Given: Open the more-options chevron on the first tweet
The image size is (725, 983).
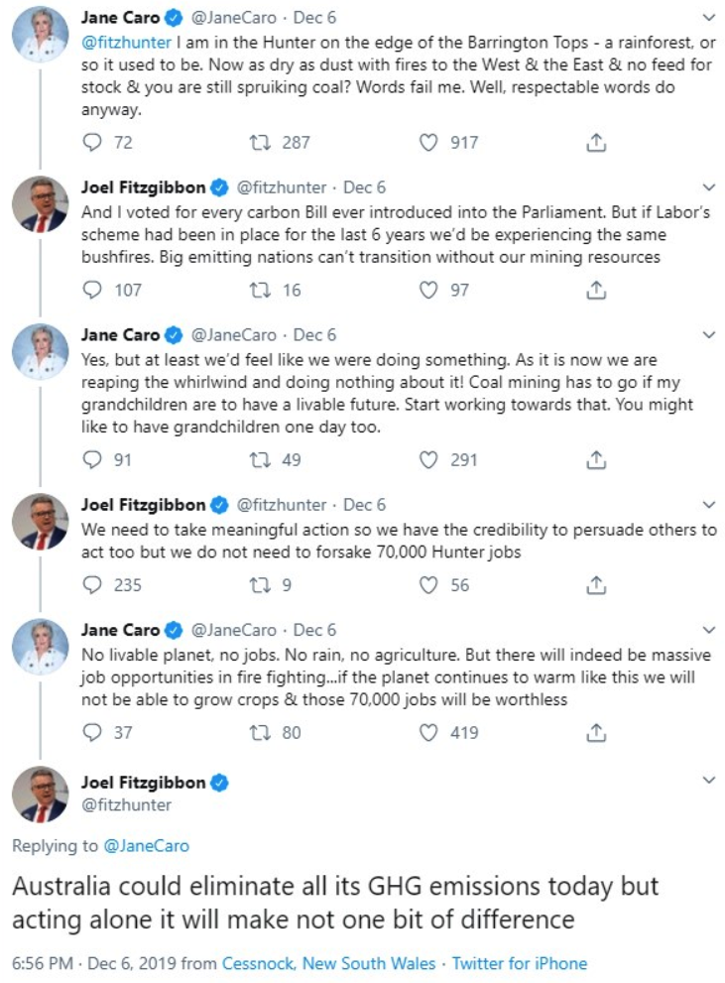Looking at the screenshot, I should point(708,18).
